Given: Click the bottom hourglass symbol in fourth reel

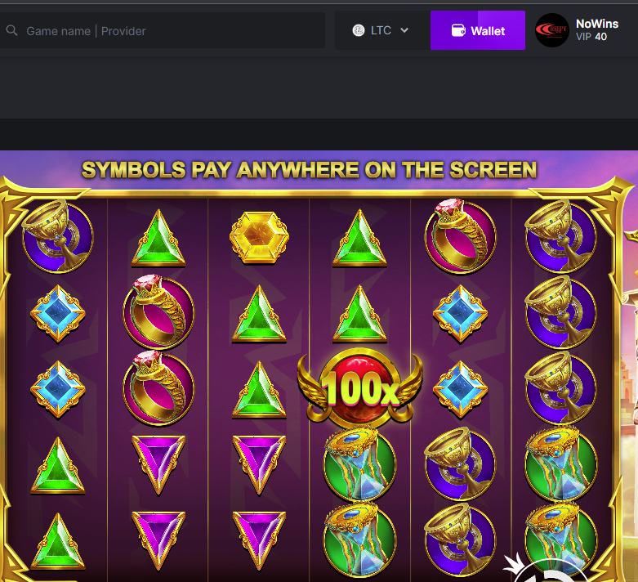Looking at the screenshot, I should click(359, 540).
